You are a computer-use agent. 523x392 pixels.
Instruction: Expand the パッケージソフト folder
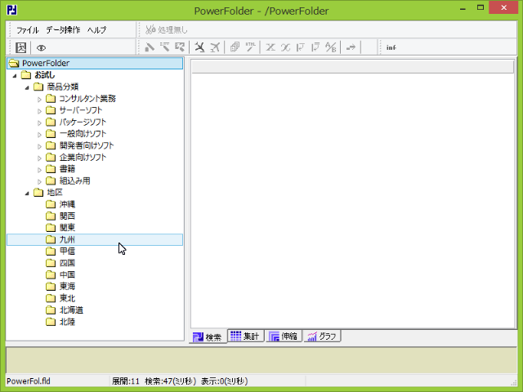39,122
